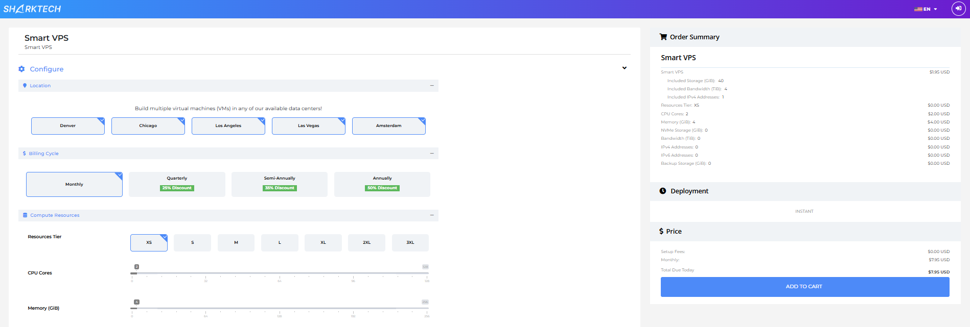Click the Price dollar icon

click(x=661, y=231)
